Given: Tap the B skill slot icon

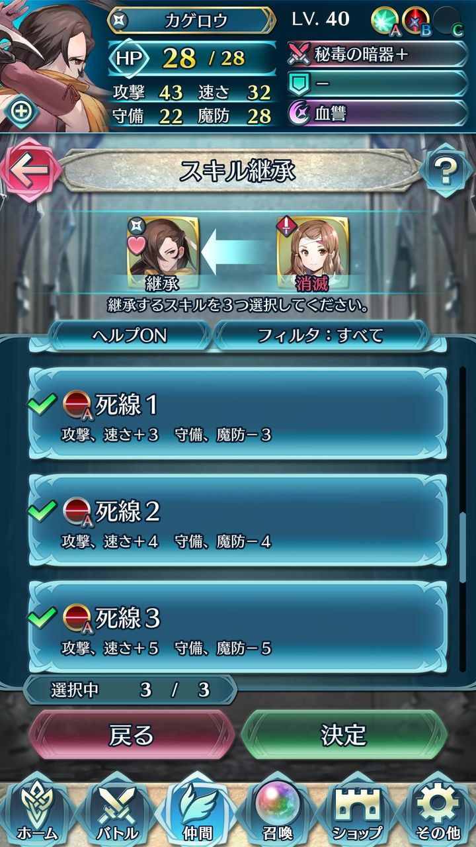Looking at the screenshot, I should 416,21.
